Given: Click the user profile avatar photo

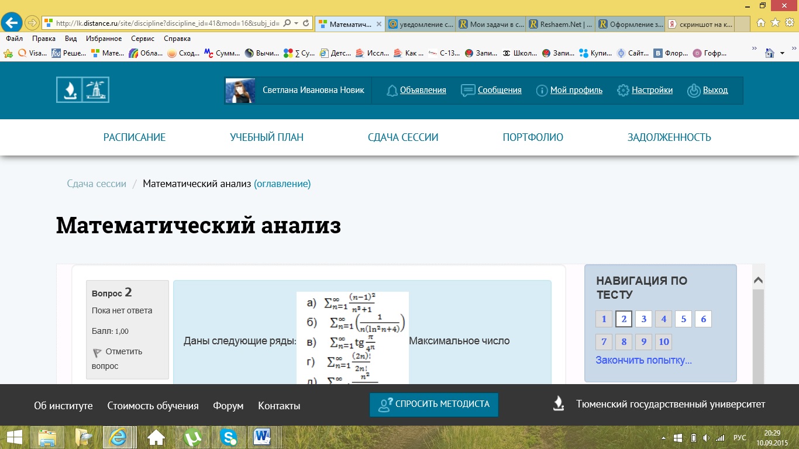Looking at the screenshot, I should point(240,91).
